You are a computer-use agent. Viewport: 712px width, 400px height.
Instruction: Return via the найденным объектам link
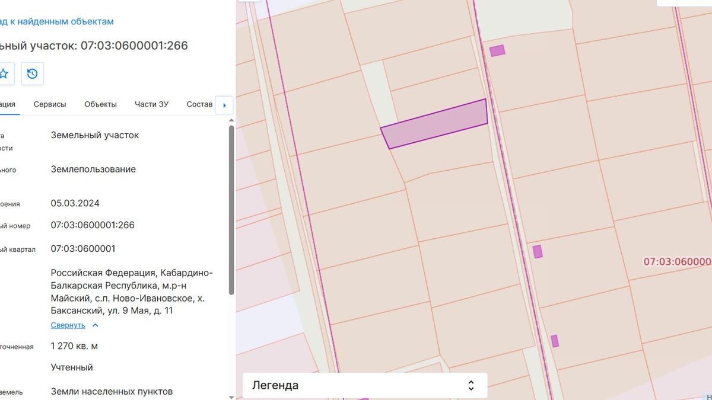56,21
